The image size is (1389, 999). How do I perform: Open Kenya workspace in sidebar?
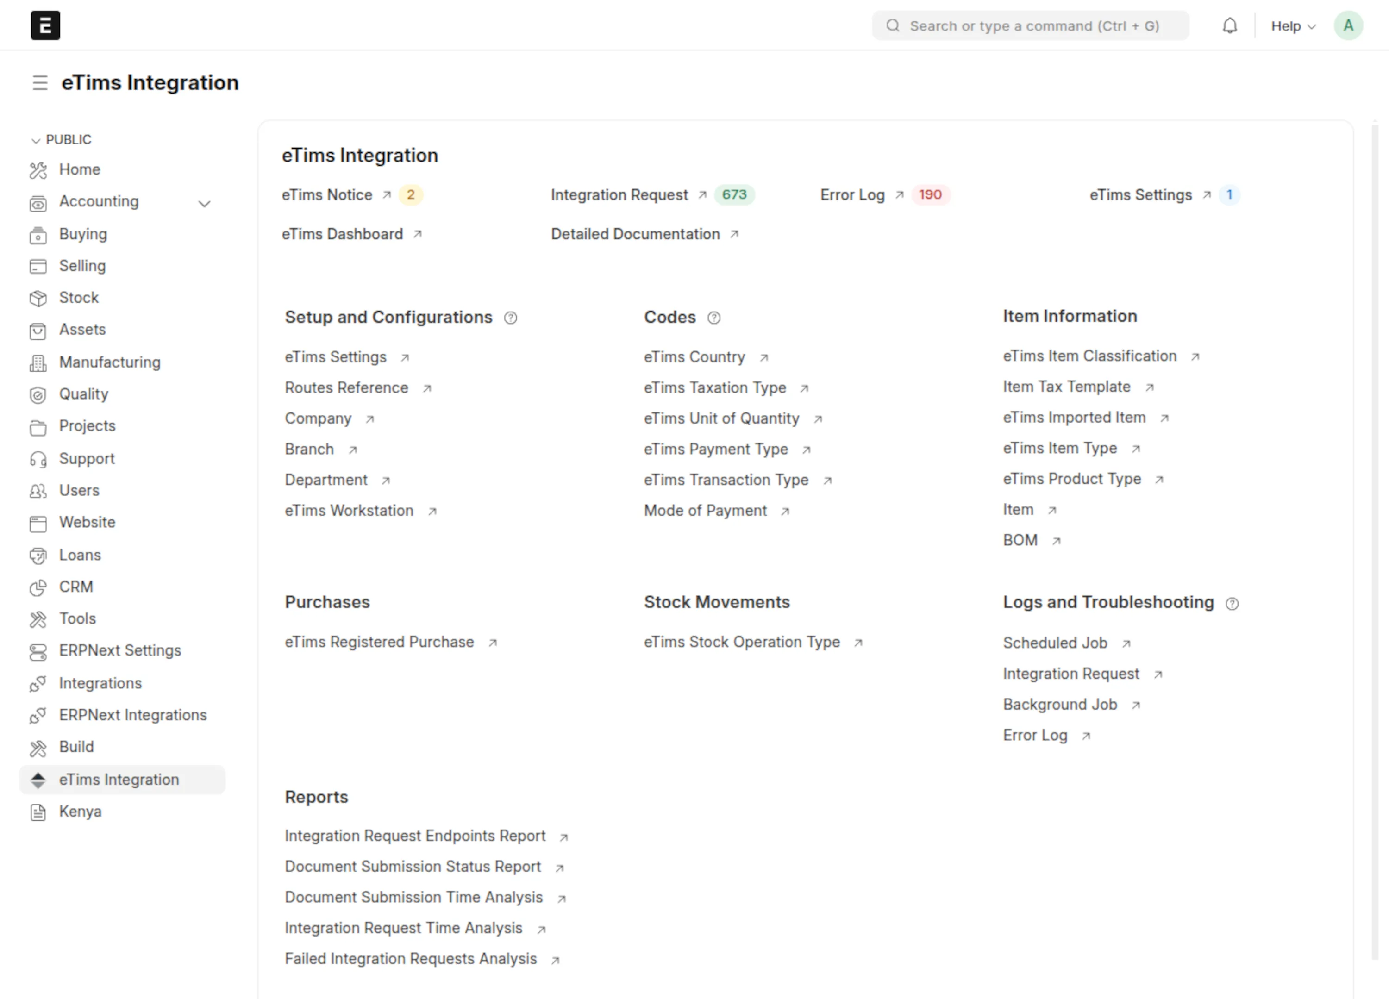(x=80, y=812)
